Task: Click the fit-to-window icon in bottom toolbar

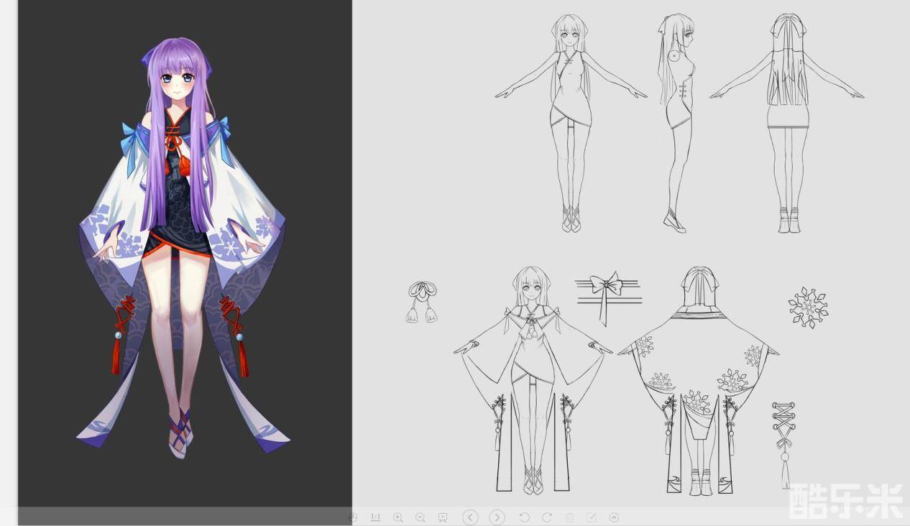Action: (x=352, y=517)
